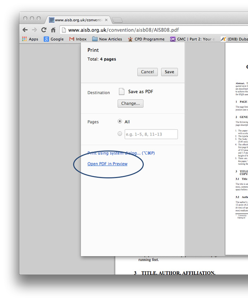This screenshot has width=248, height=301.
Task: Click the window zoom button
Action: pos(39,18)
